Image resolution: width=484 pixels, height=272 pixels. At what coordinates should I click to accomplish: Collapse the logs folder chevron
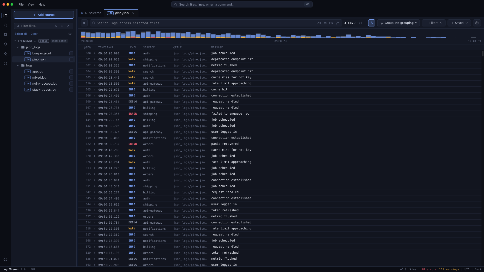click(18, 65)
